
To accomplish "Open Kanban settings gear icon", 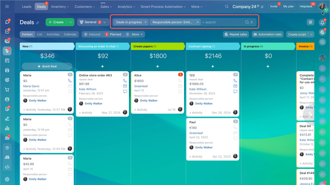I will pyautogui.click(x=310, y=22).
